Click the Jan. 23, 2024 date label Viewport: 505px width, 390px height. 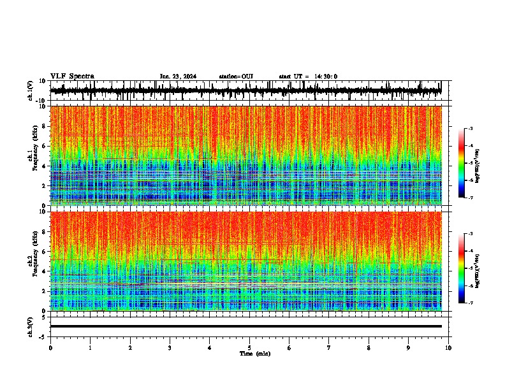pos(178,76)
